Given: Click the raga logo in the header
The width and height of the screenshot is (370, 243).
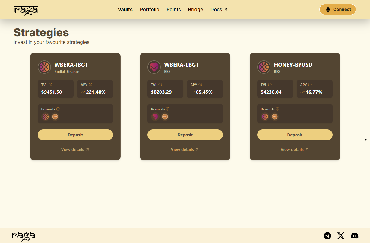Looking at the screenshot, I should (x=26, y=10).
